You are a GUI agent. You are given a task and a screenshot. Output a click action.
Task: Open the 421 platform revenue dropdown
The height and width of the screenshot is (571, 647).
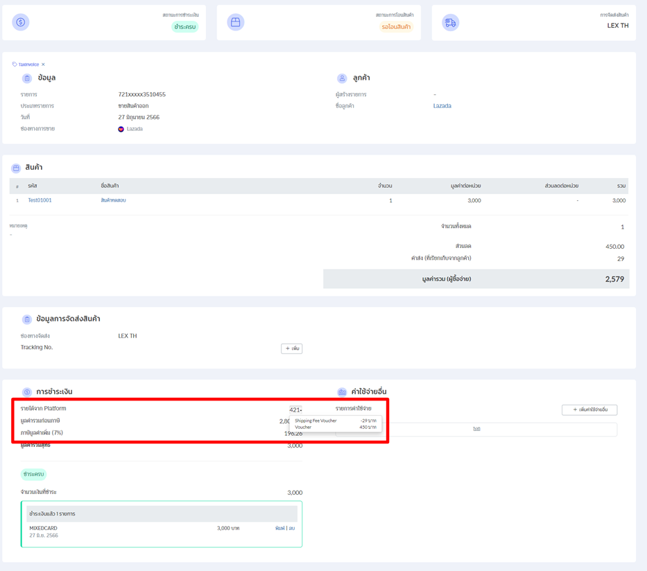pos(295,409)
